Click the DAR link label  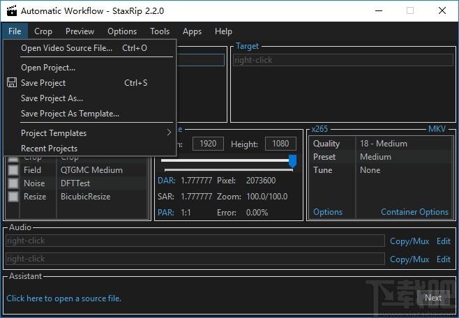coord(166,181)
